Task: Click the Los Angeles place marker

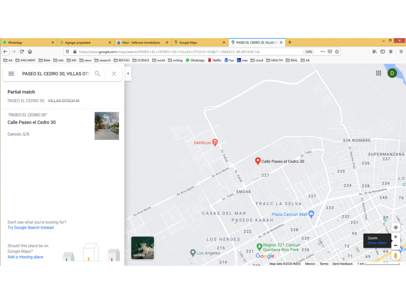Action: [193, 253]
